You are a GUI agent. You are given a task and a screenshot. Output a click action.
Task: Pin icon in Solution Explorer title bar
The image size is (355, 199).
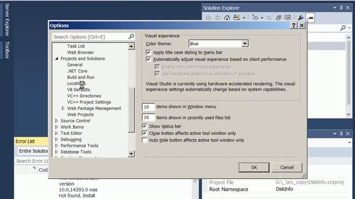[x=341, y=8]
